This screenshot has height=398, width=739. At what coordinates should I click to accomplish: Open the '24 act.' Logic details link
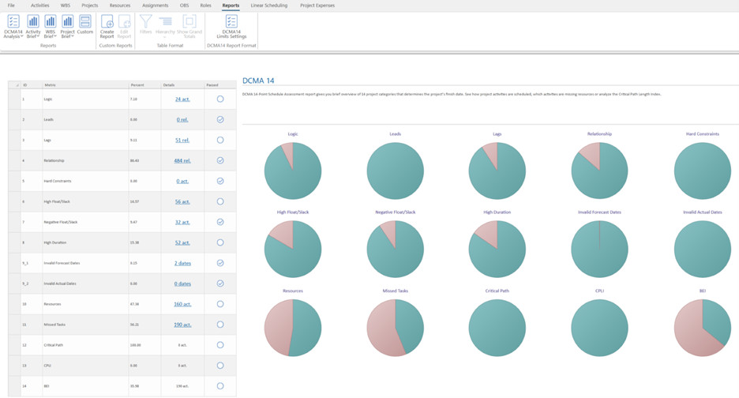[182, 99]
